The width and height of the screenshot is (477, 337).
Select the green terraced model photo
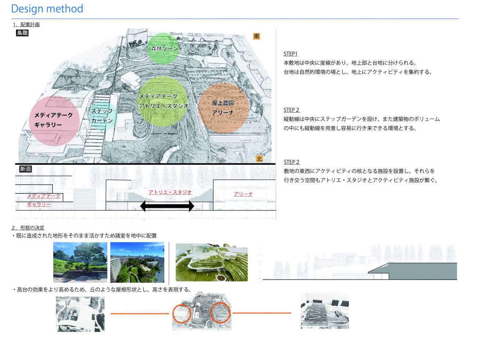click(x=212, y=262)
